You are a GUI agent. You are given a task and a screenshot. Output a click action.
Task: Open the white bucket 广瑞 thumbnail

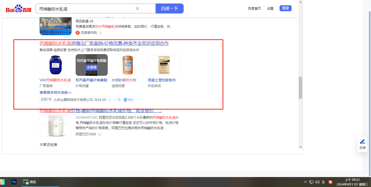tap(56, 126)
